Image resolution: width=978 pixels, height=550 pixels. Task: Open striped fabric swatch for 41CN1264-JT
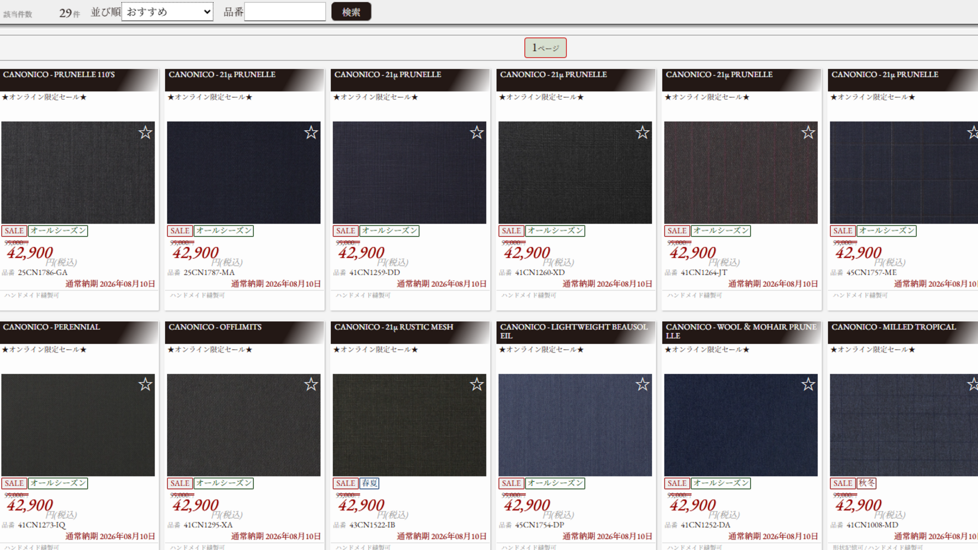[x=741, y=173]
